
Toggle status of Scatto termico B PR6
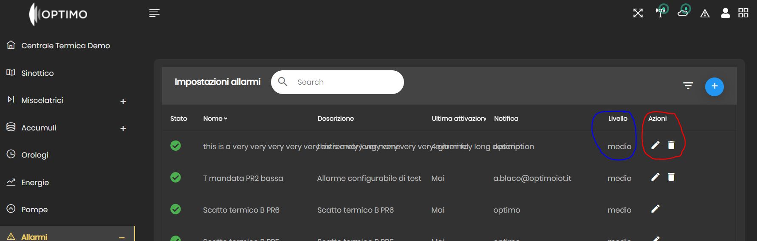coord(175,209)
